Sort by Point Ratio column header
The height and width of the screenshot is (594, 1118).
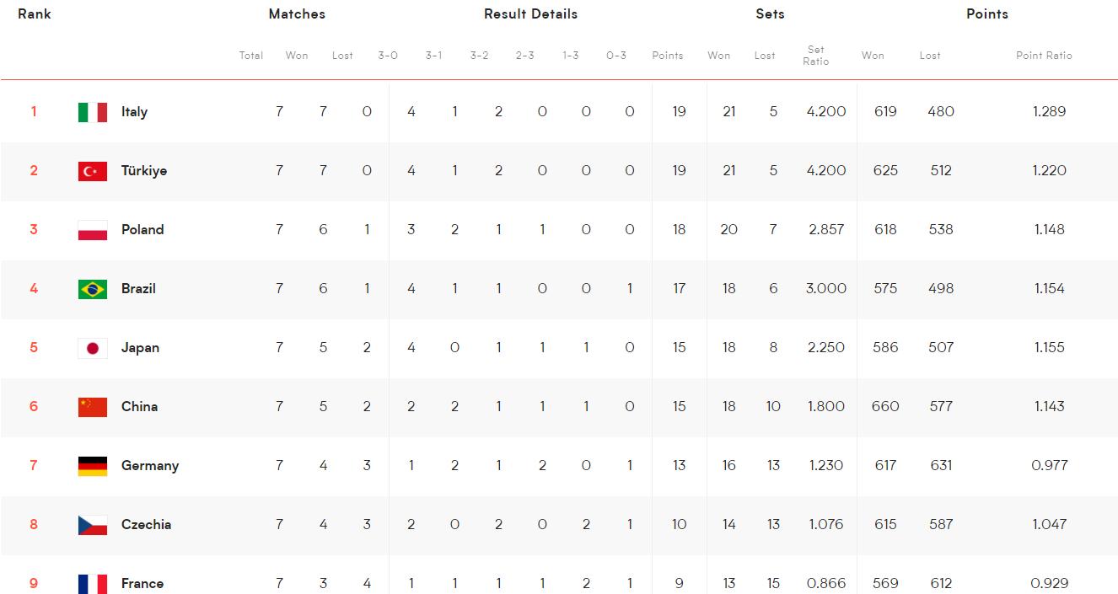[1044, 55]
